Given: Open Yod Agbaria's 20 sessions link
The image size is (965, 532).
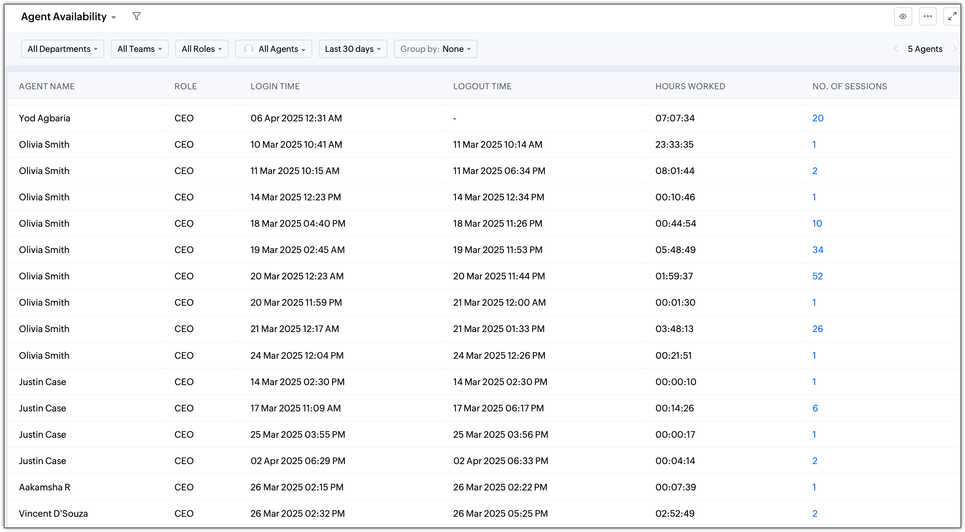Looking at the screenshot, I should 818,118.
